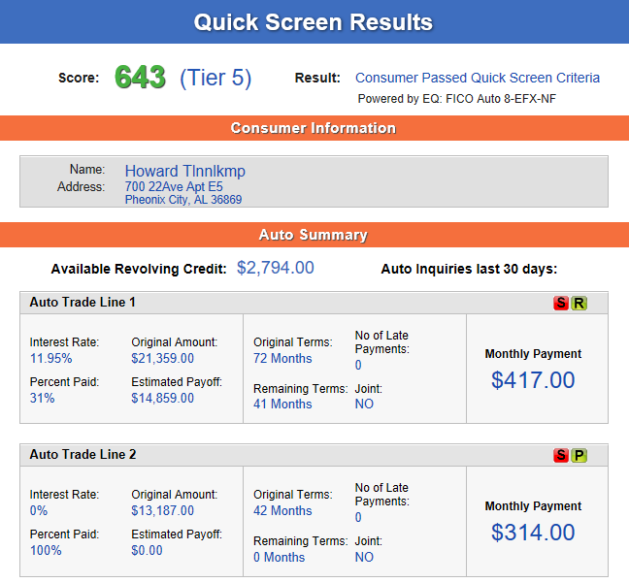Click green P badge on Auto Trade Line 2
Screen dimensions: 629x583
(x=579, y=456)
